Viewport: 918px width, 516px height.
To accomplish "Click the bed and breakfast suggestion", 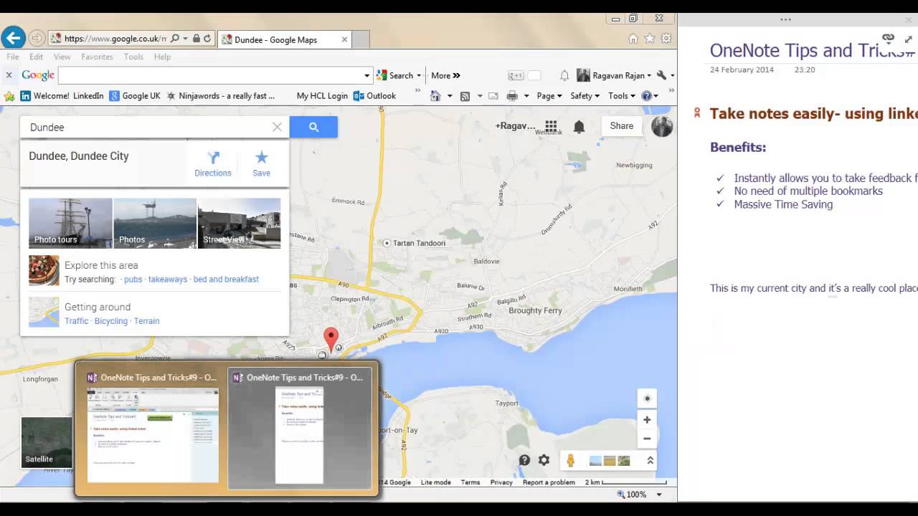I will (226, 279).
